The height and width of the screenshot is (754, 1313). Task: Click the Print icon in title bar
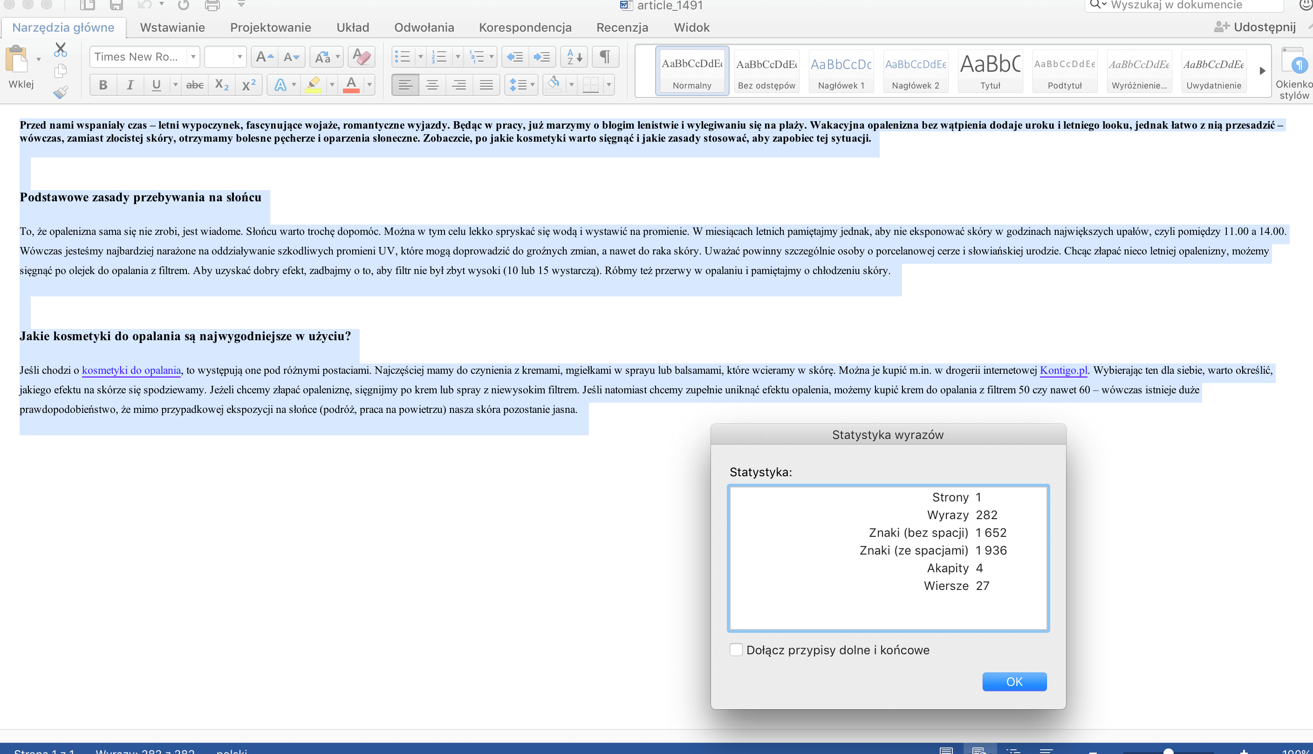(x=212, y=5)
